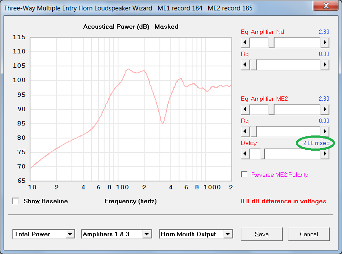342x254 pixels.
Task: Enable Reverse ME2 Polarity checkbox
Action: (x=244, y=175)
